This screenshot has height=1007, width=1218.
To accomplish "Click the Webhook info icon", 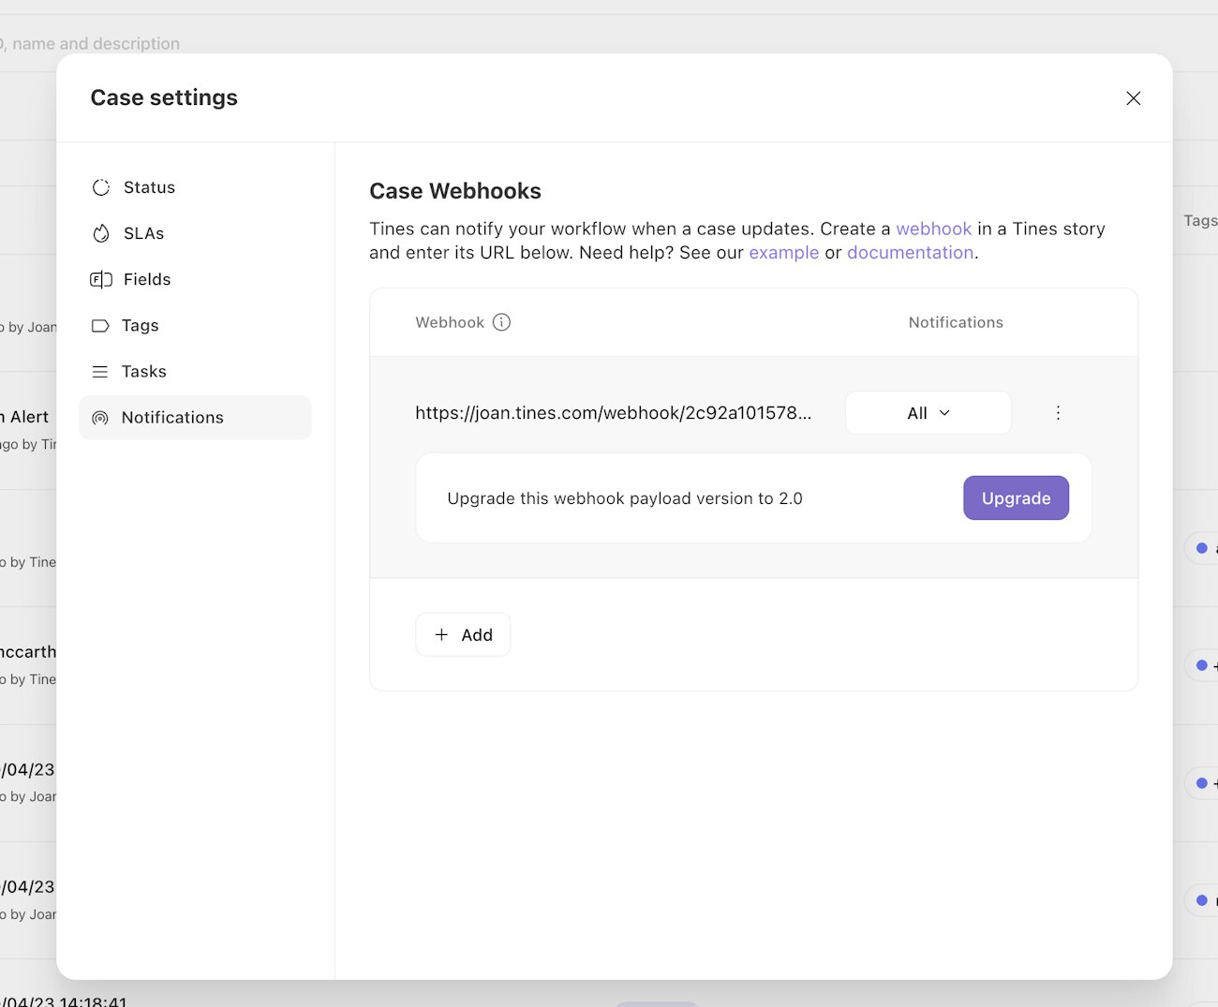I will click(x=502, y=322).
